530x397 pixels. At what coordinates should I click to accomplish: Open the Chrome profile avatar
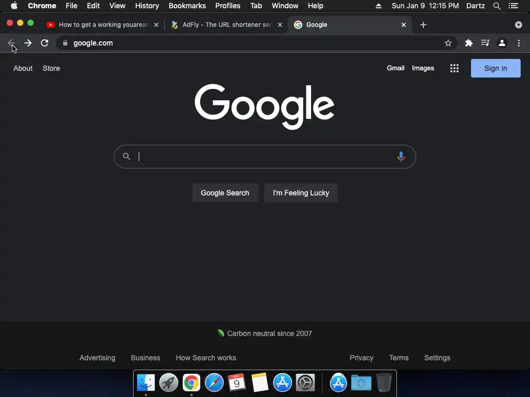click(502, 43)
